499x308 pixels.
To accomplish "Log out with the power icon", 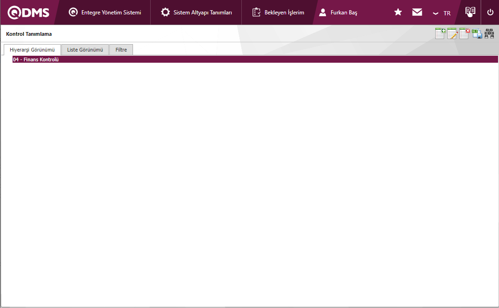I will click(490, 13).
